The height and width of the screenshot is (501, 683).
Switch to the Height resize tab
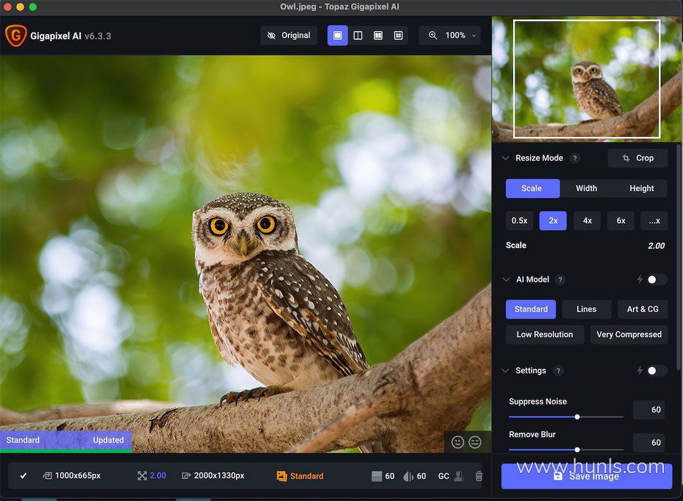coord(641,189)
